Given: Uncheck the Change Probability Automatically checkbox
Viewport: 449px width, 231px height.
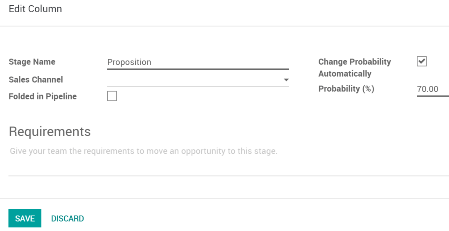Looking at the screenshot, I should click(x=422, y=62).
